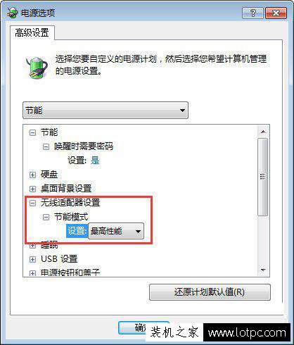This screenshot has width=294, height=345.
Task: Open the 最高性能 setting dropdown
Action: tap(116, 231)
